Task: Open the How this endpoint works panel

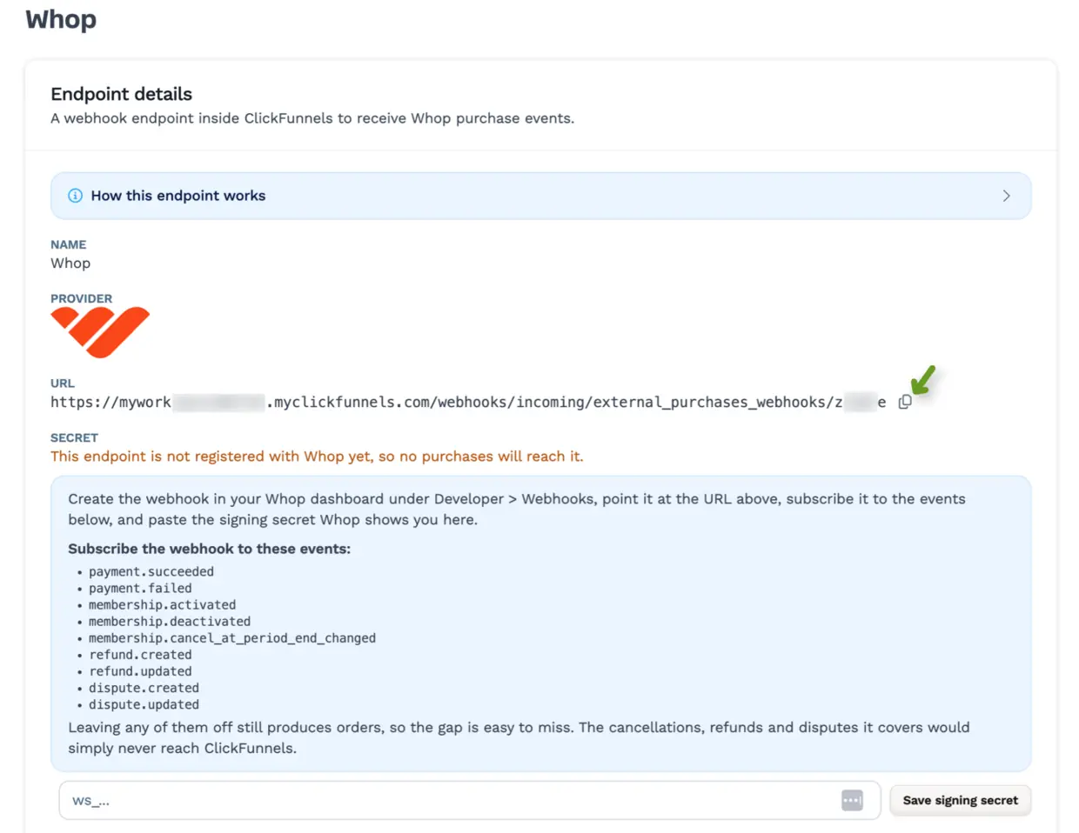Action: pos(541,196)
